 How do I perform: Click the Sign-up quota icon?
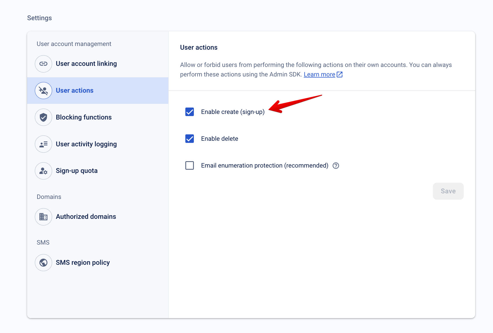tap(43, 171)
